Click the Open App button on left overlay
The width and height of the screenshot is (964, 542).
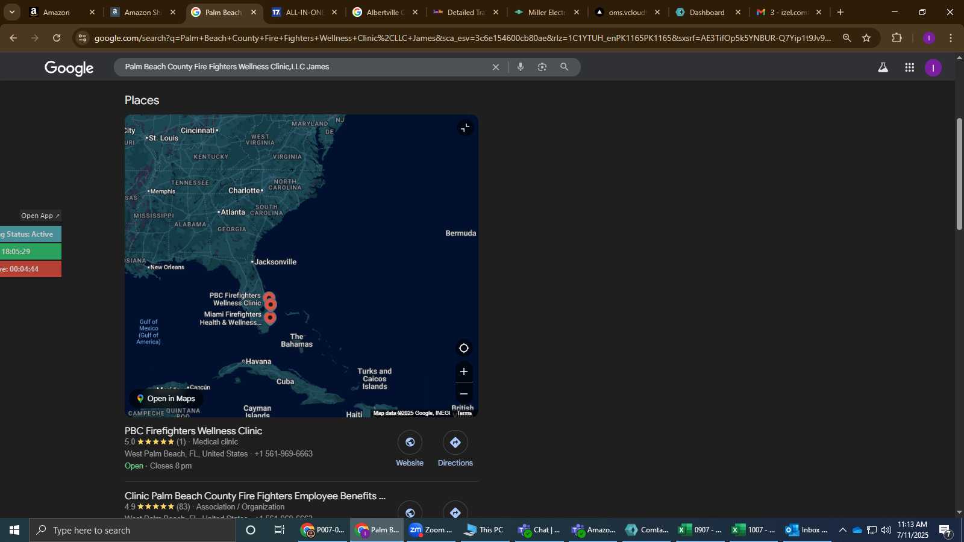tap(40, 216)
